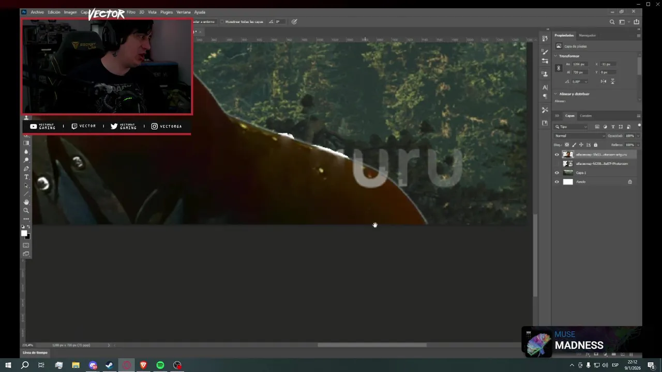This screenshot has width=662, height=372.
Task: Select the Hand tool
Action: 26,202
